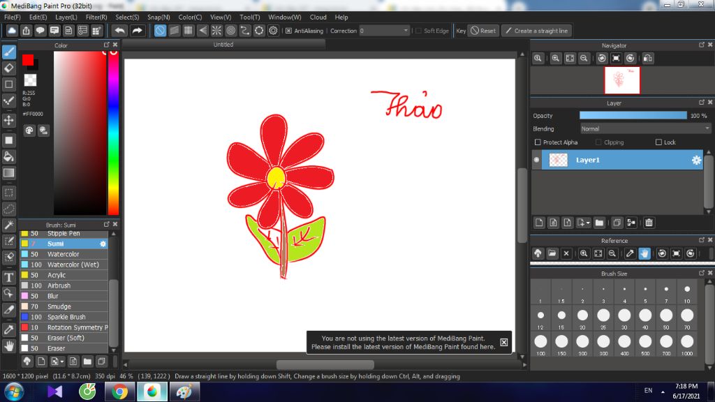Screen dimensions: 715x402
Task: Enable the circle snap icon
Action: click(230, 31)
